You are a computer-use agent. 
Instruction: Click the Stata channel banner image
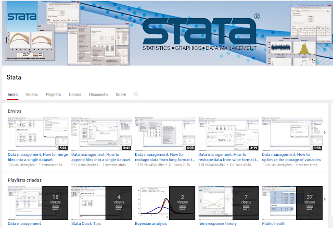pos(168,33)
